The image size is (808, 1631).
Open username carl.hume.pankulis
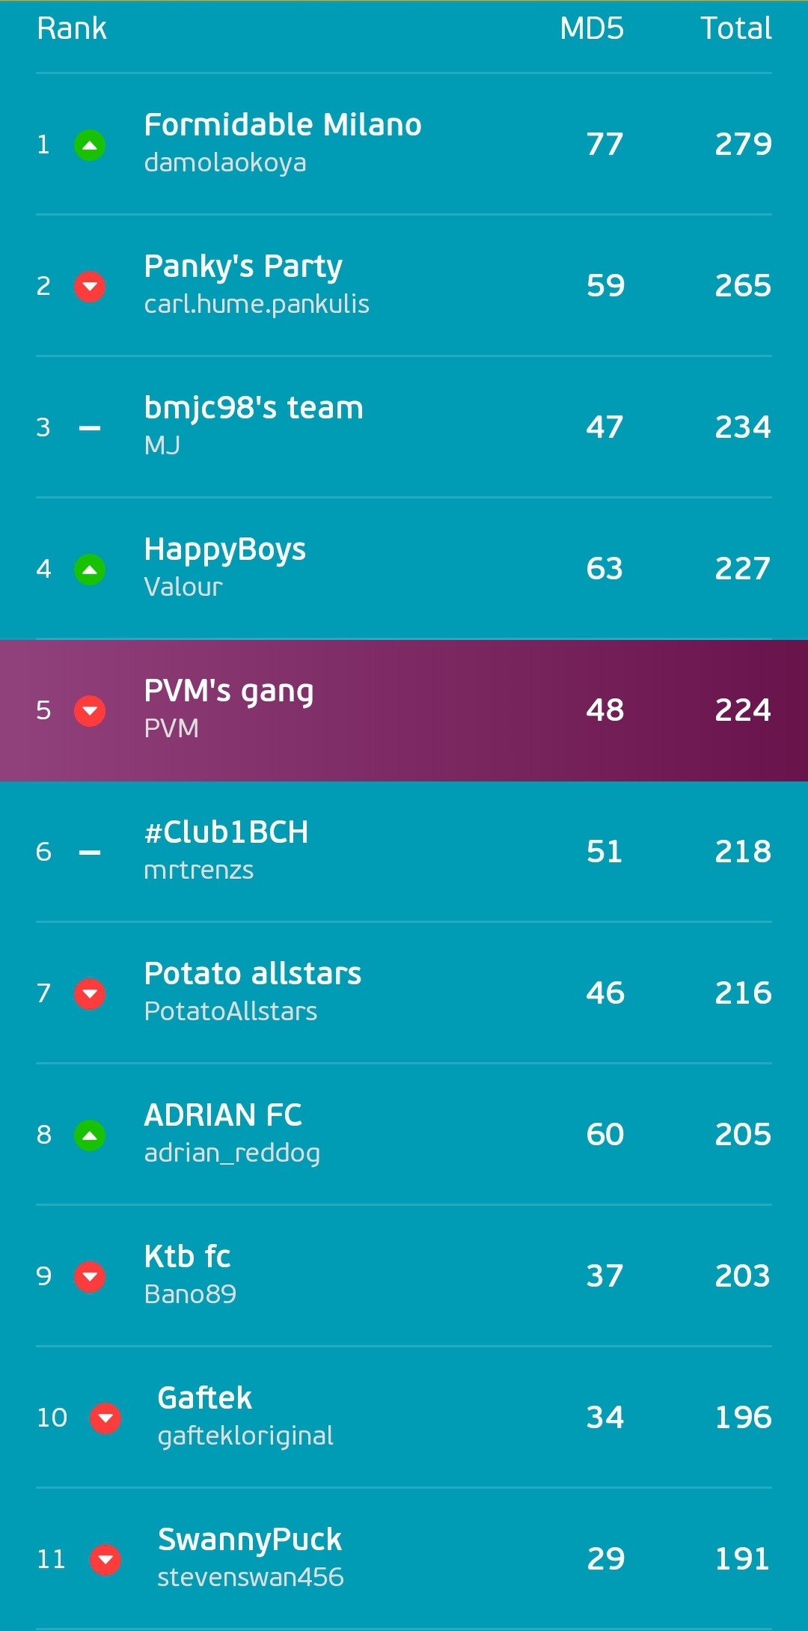[257, 304]
